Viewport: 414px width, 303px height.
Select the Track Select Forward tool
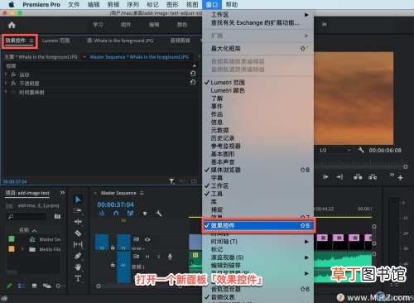tap(78, 210)
